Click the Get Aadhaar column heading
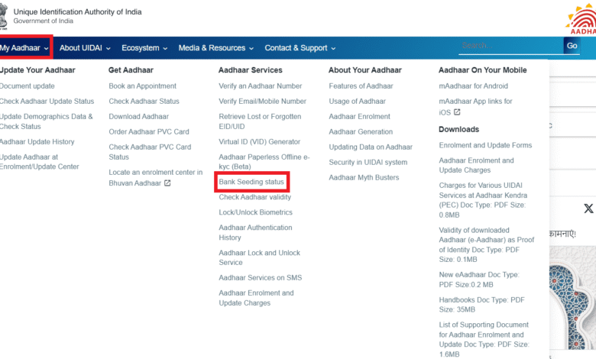This screenshot has width=596, height=359. click(x=131, y=70)
